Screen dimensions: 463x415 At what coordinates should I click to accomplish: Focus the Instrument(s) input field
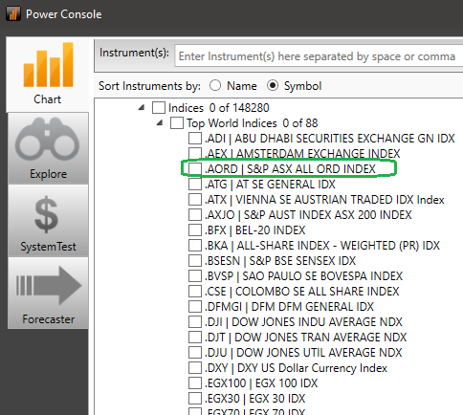[x=319, y=56]
